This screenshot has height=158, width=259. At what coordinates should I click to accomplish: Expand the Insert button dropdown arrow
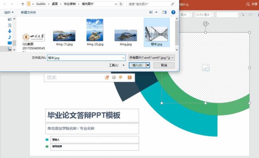pyautogui.click(x=148, y=65)
